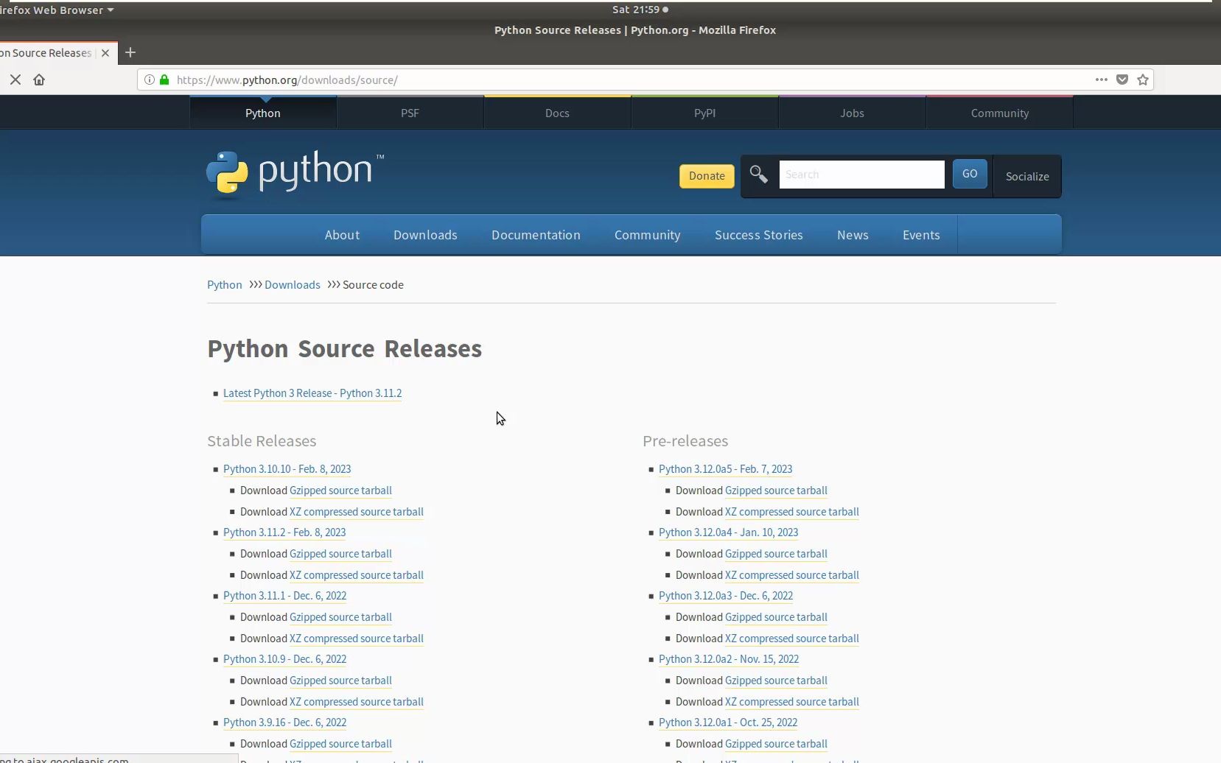Click the Downloads breadcrumb link
The width and height of the screenshot is (1221, 763).
tap(292, 285)
